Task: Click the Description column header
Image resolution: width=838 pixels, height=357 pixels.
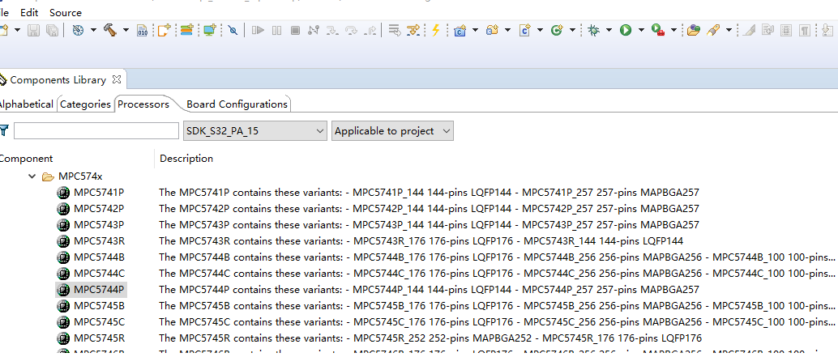Action: (x=186, y=159)
